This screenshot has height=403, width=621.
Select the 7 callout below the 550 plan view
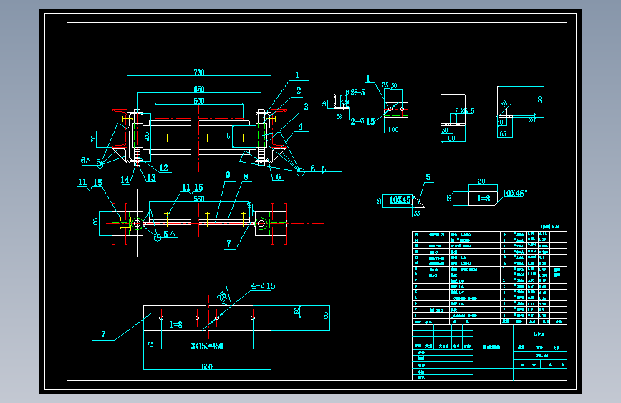point(228,243)
